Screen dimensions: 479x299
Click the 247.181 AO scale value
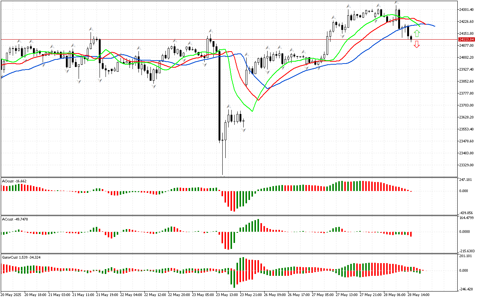(x=466, y=180)
